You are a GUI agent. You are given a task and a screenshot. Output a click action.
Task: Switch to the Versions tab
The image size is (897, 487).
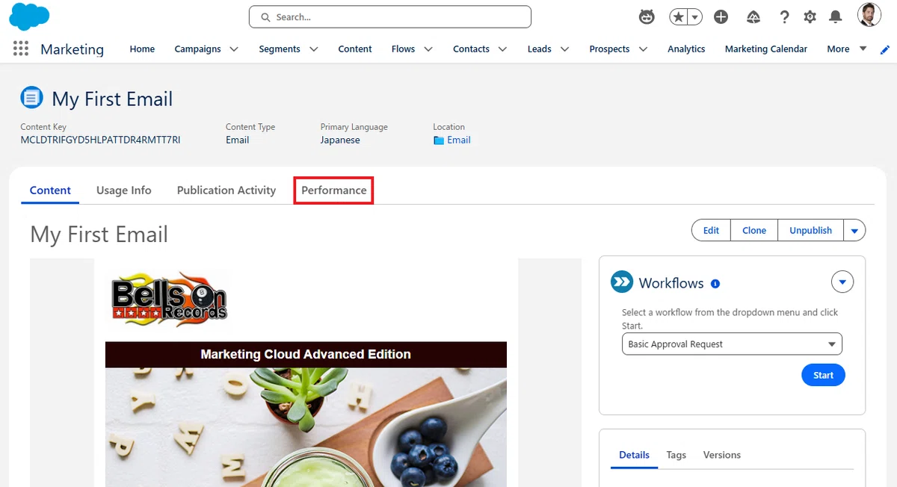pyautogui.click(x=722, y=455)
